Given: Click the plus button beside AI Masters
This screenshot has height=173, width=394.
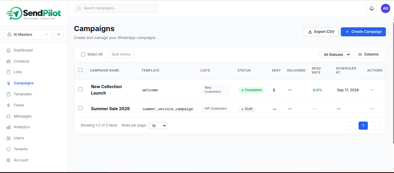Looking at the screenshot, I should tap(59, 34).
